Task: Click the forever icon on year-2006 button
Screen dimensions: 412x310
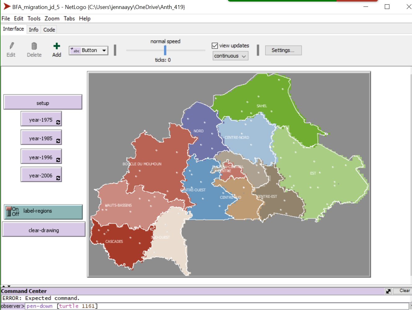Action: [58, 178]
